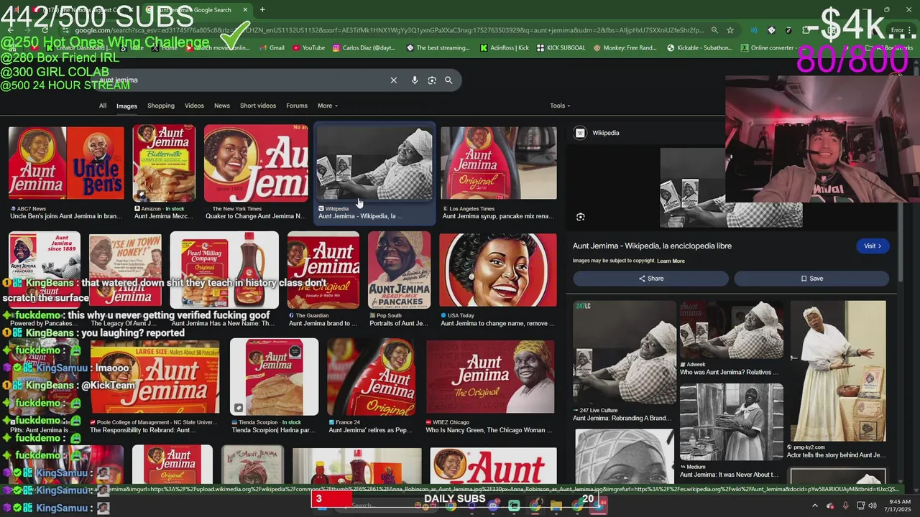The height and width of the screenshot is (517, 920).
Task: Start voice search with the microphone icon
Action: (415, 80)
